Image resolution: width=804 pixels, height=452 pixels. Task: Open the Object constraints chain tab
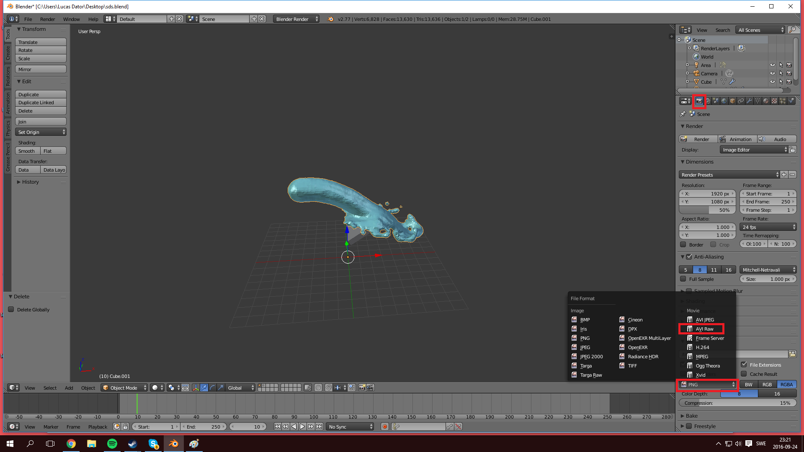pos(741,101)
